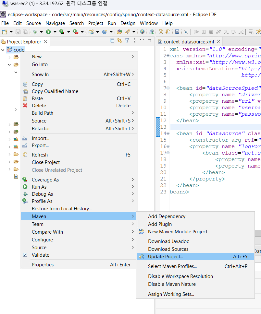261x314 pixels.
Task: Choose Refactor from context menu
Action: click(79, 129)
